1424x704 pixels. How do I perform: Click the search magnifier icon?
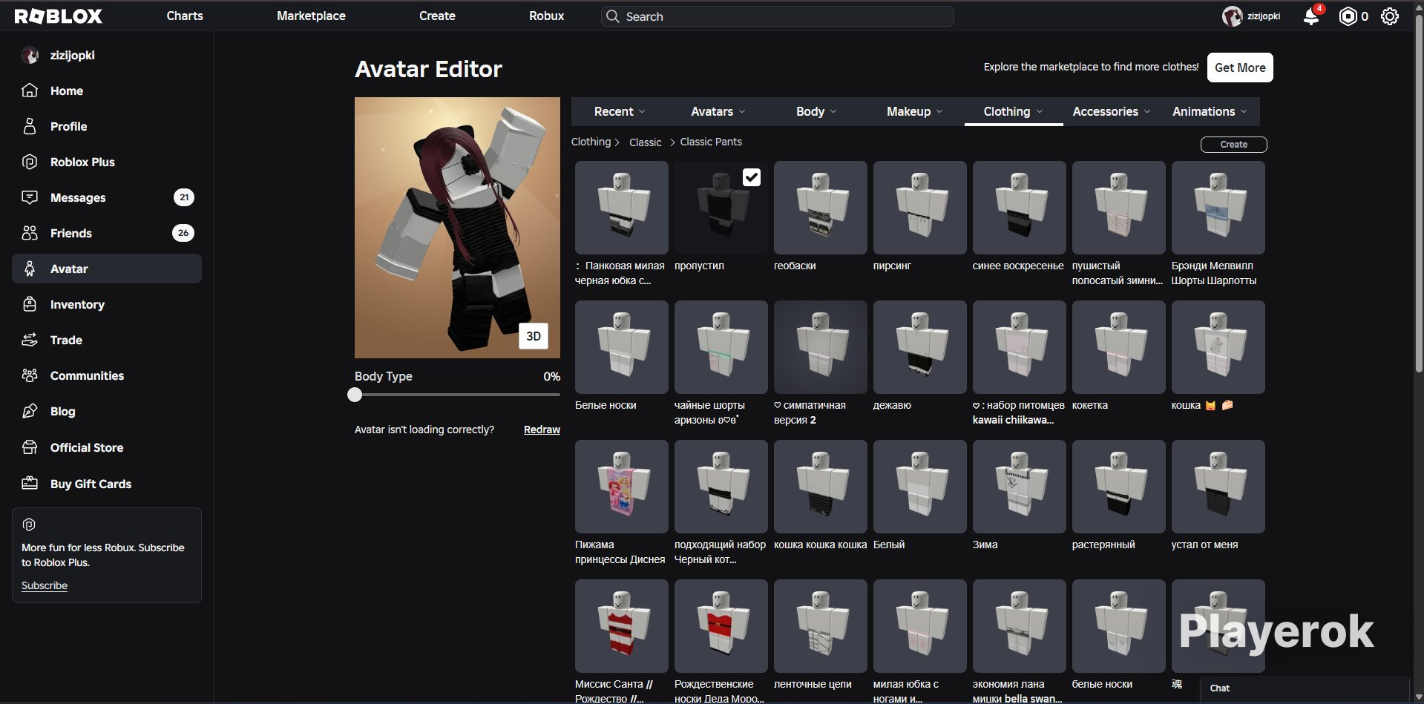click(612, 16)
